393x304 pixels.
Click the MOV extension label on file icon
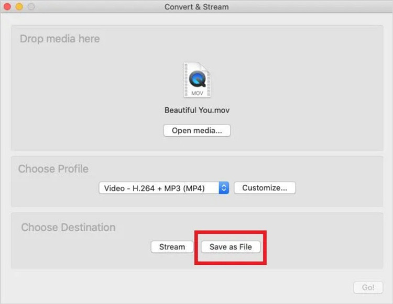[x=197, y=93]
